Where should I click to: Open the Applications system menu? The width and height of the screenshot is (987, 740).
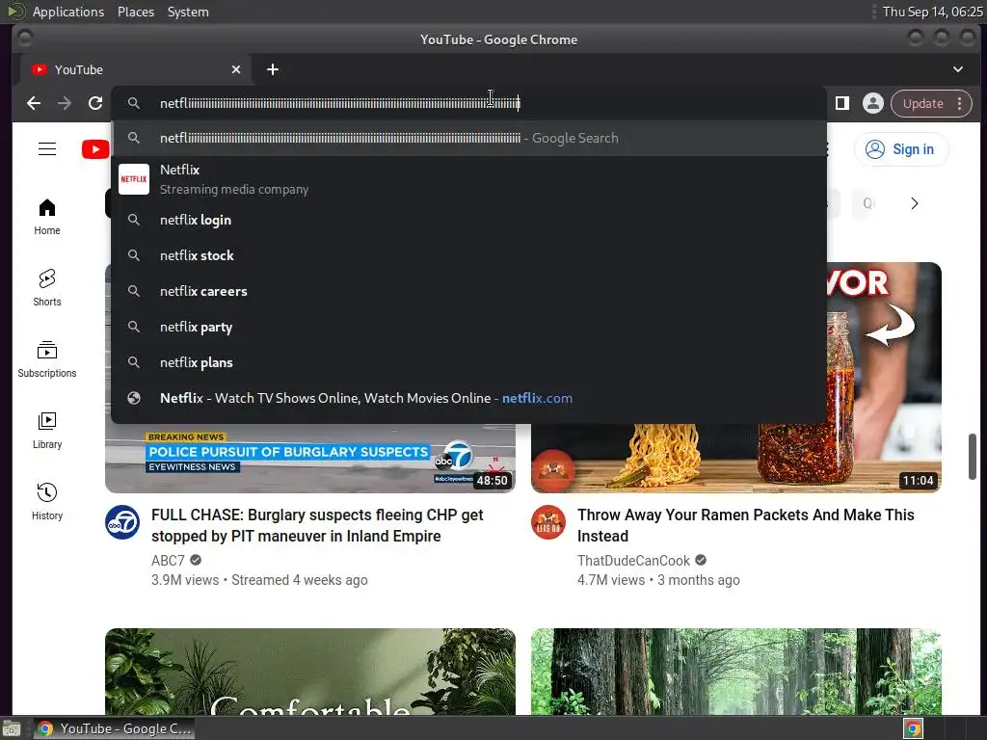pyautogui.click(x=68, y=12)
